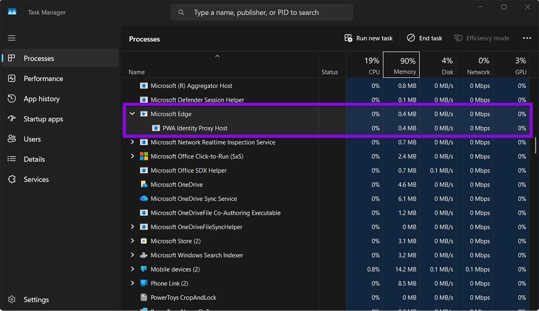Click the Phone Link process icon
This screenshot has width=539, height=311.
coord(144,283)
